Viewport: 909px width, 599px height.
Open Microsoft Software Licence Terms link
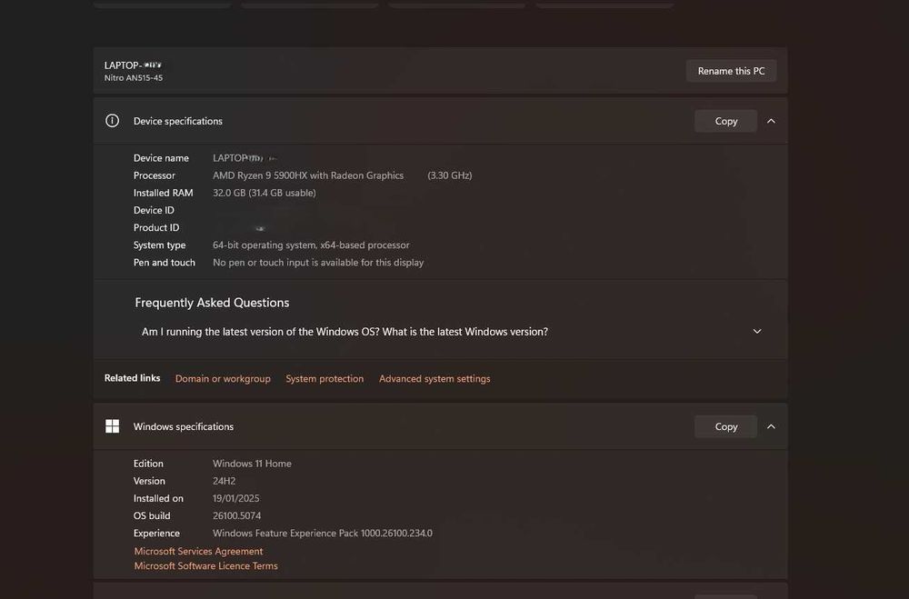point(205,565)
